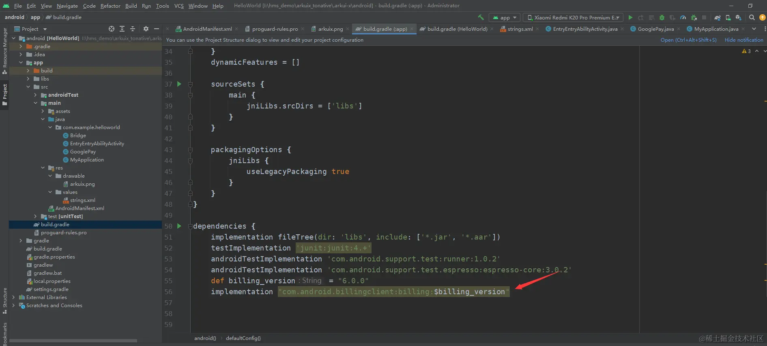Close the proguard-rules.pro tab

click(303, 29)
